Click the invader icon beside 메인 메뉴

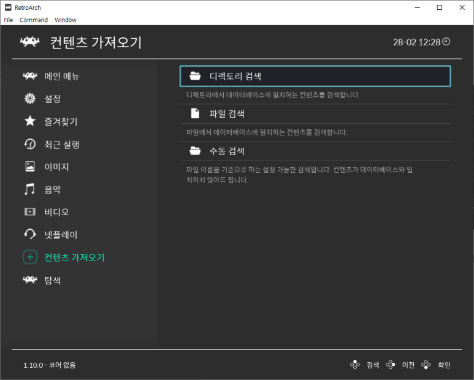point(30,76)
